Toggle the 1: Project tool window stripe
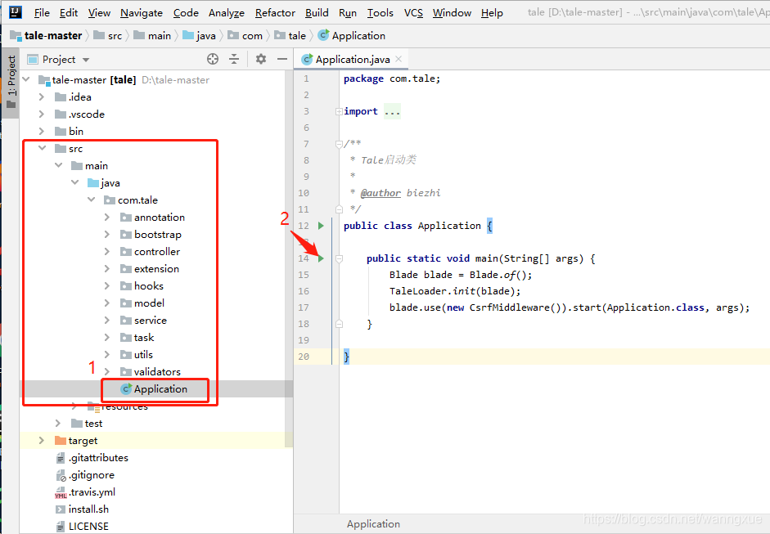 coord(11,83)
